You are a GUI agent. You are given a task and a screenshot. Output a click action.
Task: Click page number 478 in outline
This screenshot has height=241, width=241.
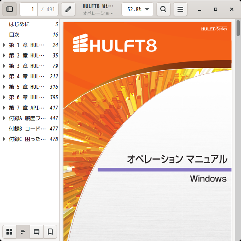pos(54,139)
